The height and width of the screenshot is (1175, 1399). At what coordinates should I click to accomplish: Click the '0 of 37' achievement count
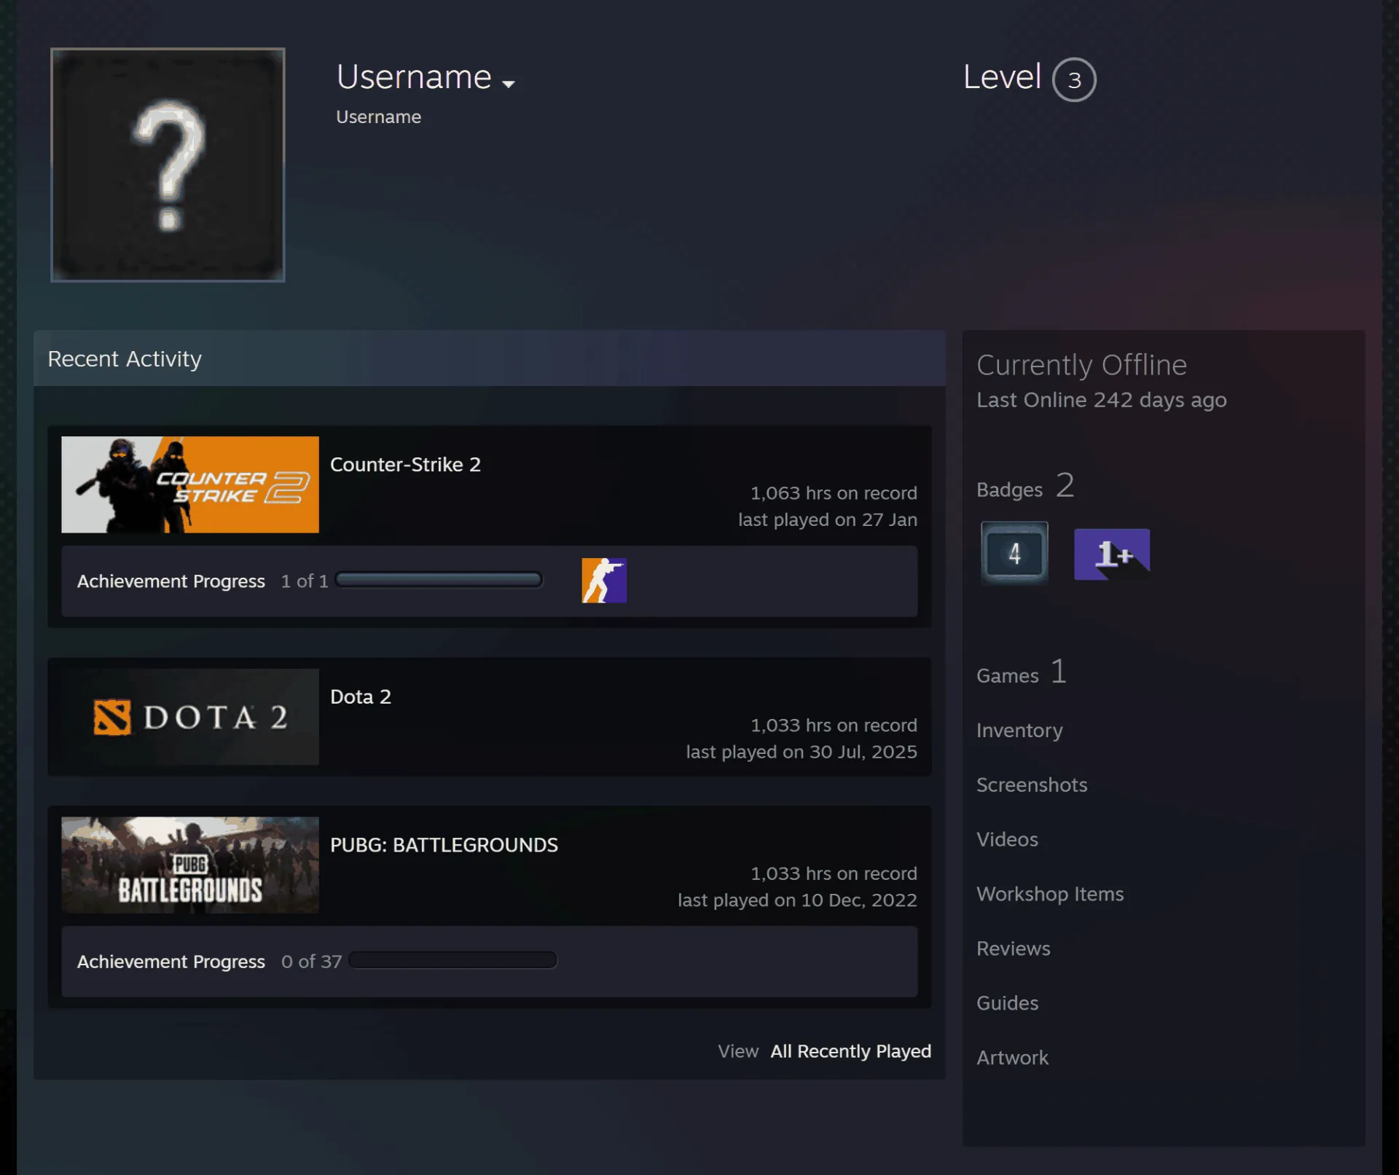click(311, 962)
